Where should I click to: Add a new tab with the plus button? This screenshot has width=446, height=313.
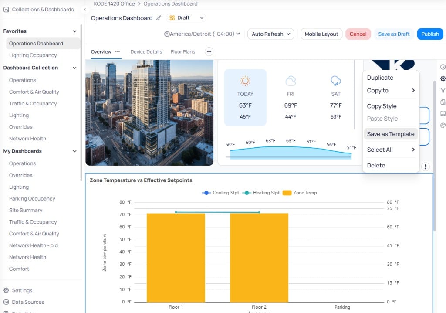(209, 51)
